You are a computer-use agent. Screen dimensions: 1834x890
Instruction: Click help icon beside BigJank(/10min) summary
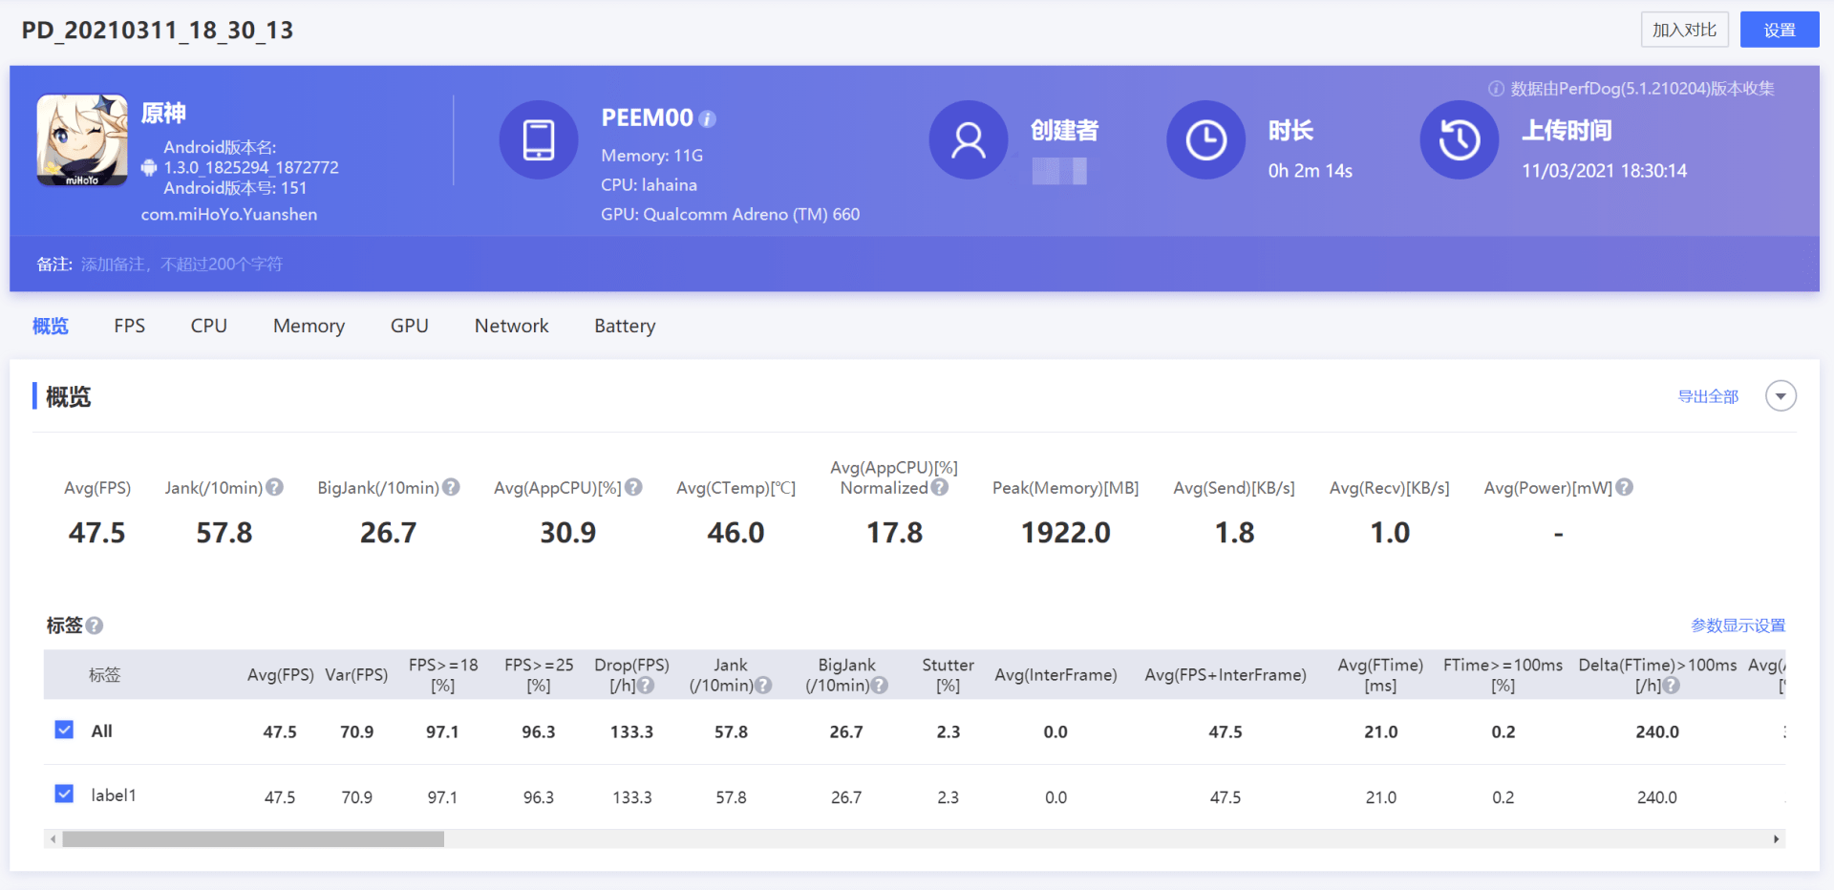[x=451, y=488]
